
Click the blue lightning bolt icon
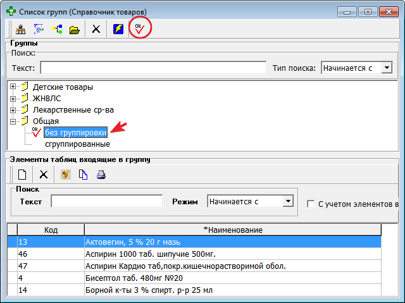point(118,29)
